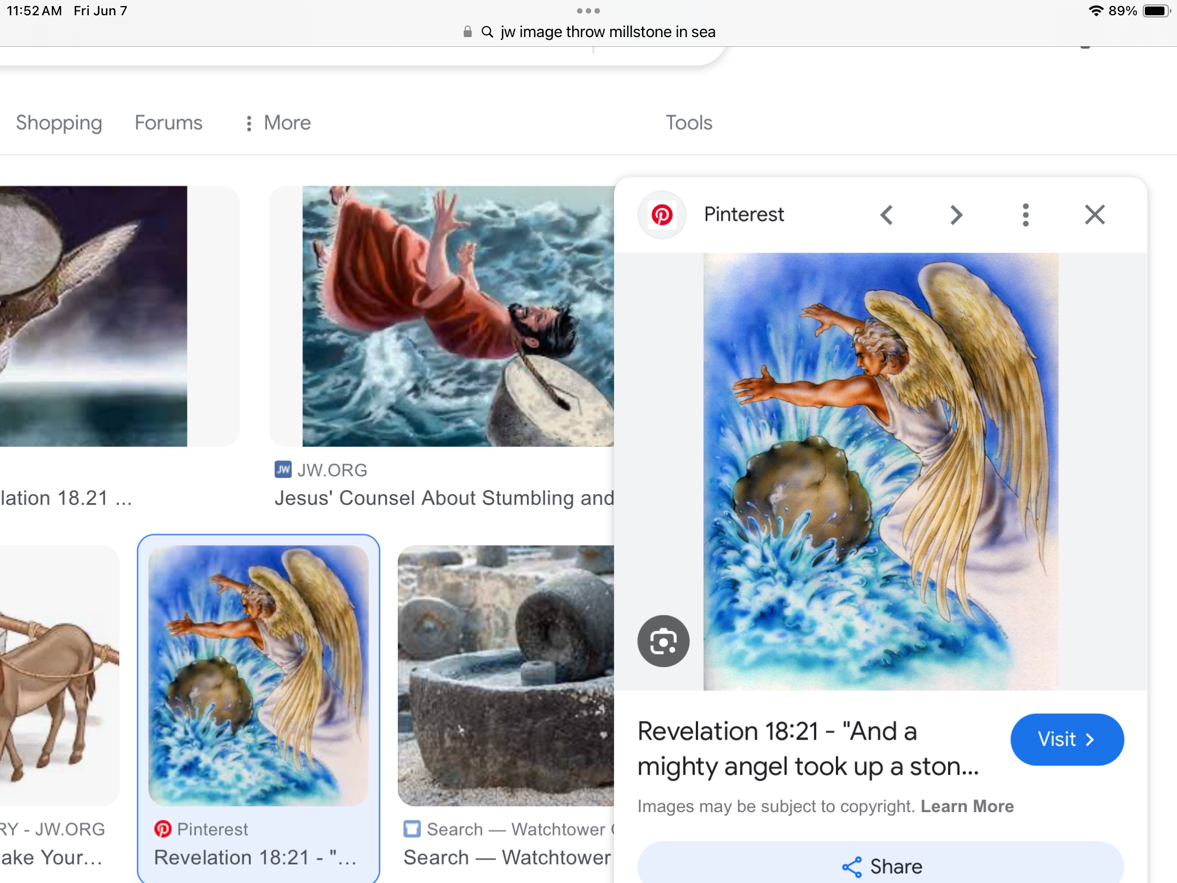Tap the Revelation 18:21 title in the preview panel
1177x883 pixels.
[808, 748]
